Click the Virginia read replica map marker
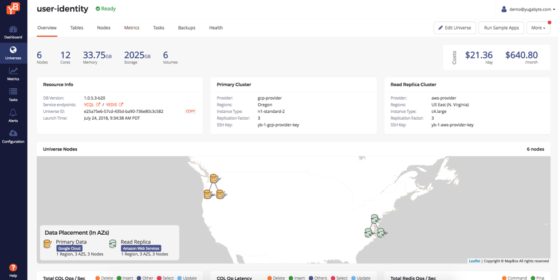 (375, 226)
